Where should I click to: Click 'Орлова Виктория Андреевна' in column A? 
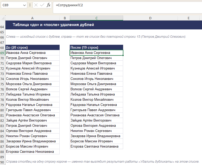pos(32,131)
